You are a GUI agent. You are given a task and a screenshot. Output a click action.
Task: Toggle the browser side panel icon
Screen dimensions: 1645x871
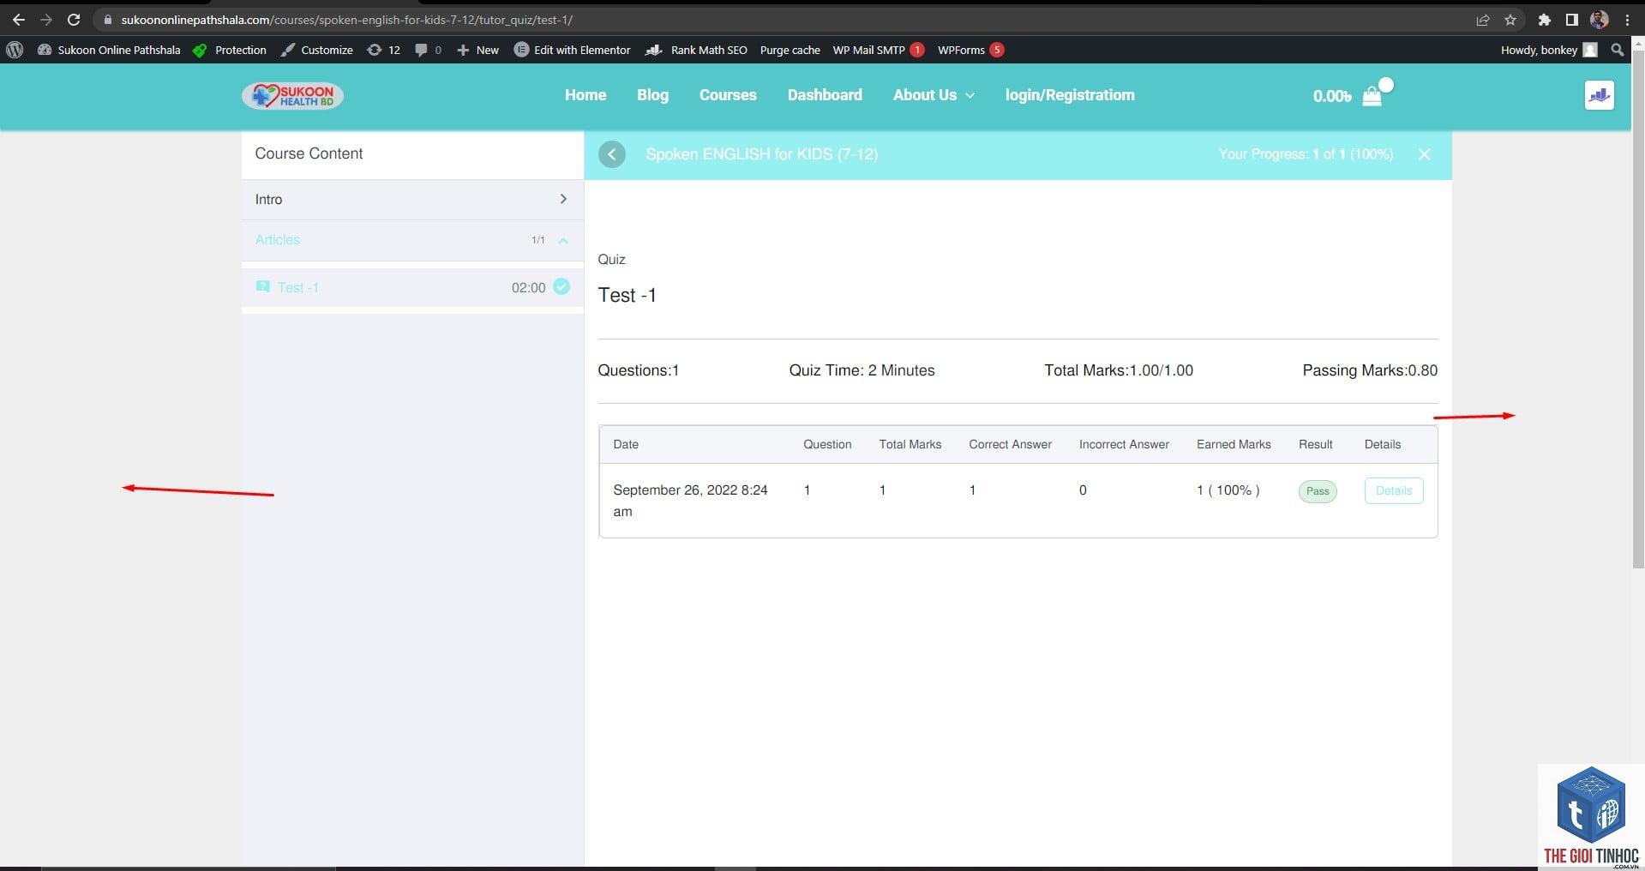pyautogui.click(x=1571, y=20)
